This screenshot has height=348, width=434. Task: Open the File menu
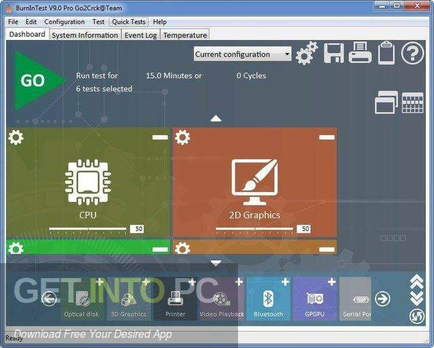(13, 22)
